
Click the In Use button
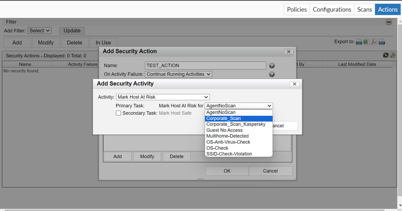coord(104,43)
